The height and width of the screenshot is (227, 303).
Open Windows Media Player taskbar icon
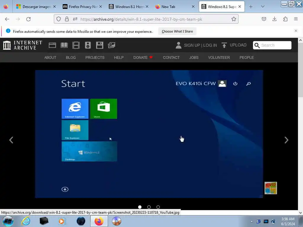(x=62, y=221)
